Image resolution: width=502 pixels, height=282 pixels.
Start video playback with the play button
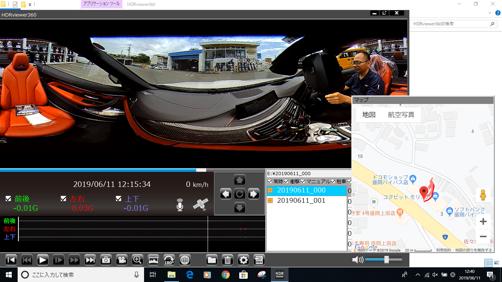click(43, 260)
